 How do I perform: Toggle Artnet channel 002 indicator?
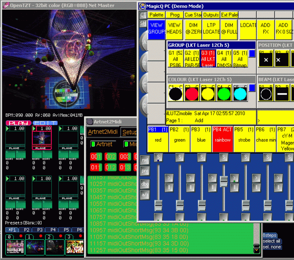coord(110,157)
